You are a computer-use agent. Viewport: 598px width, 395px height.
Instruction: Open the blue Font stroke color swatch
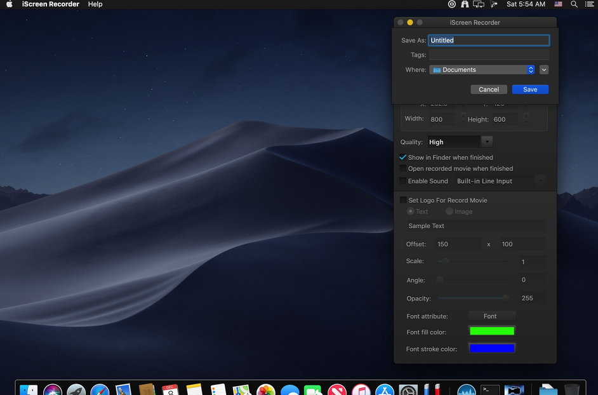click(492, 348)
